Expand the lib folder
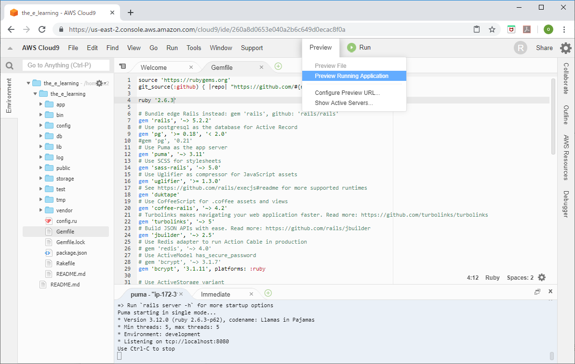575x364 pixels. point(40,147)
